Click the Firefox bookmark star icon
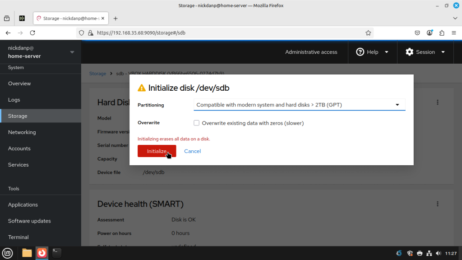 [x=368, y=33]
